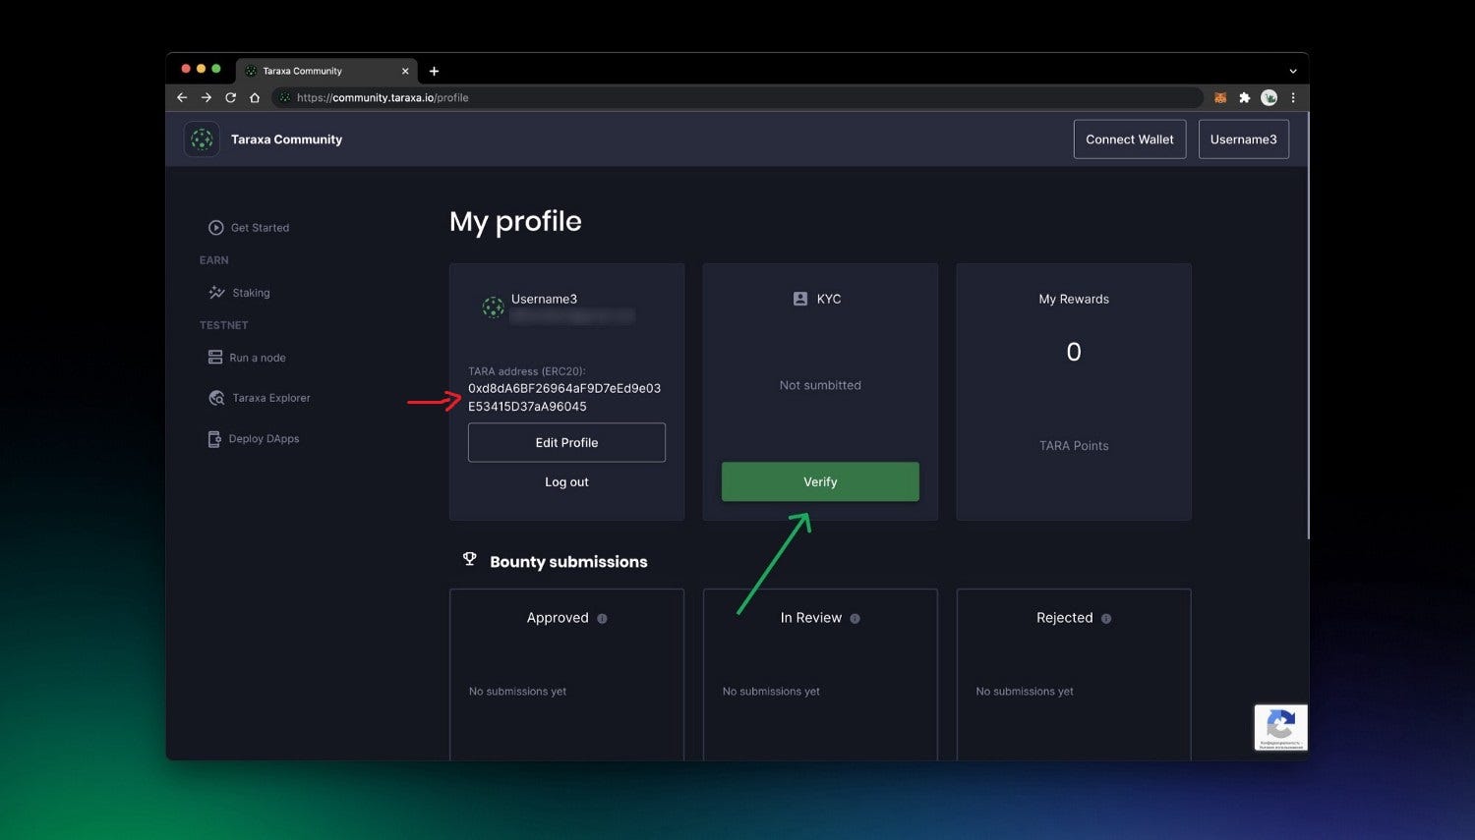
Task: Click No submissions yet under Approved
Action: point(517,692)
